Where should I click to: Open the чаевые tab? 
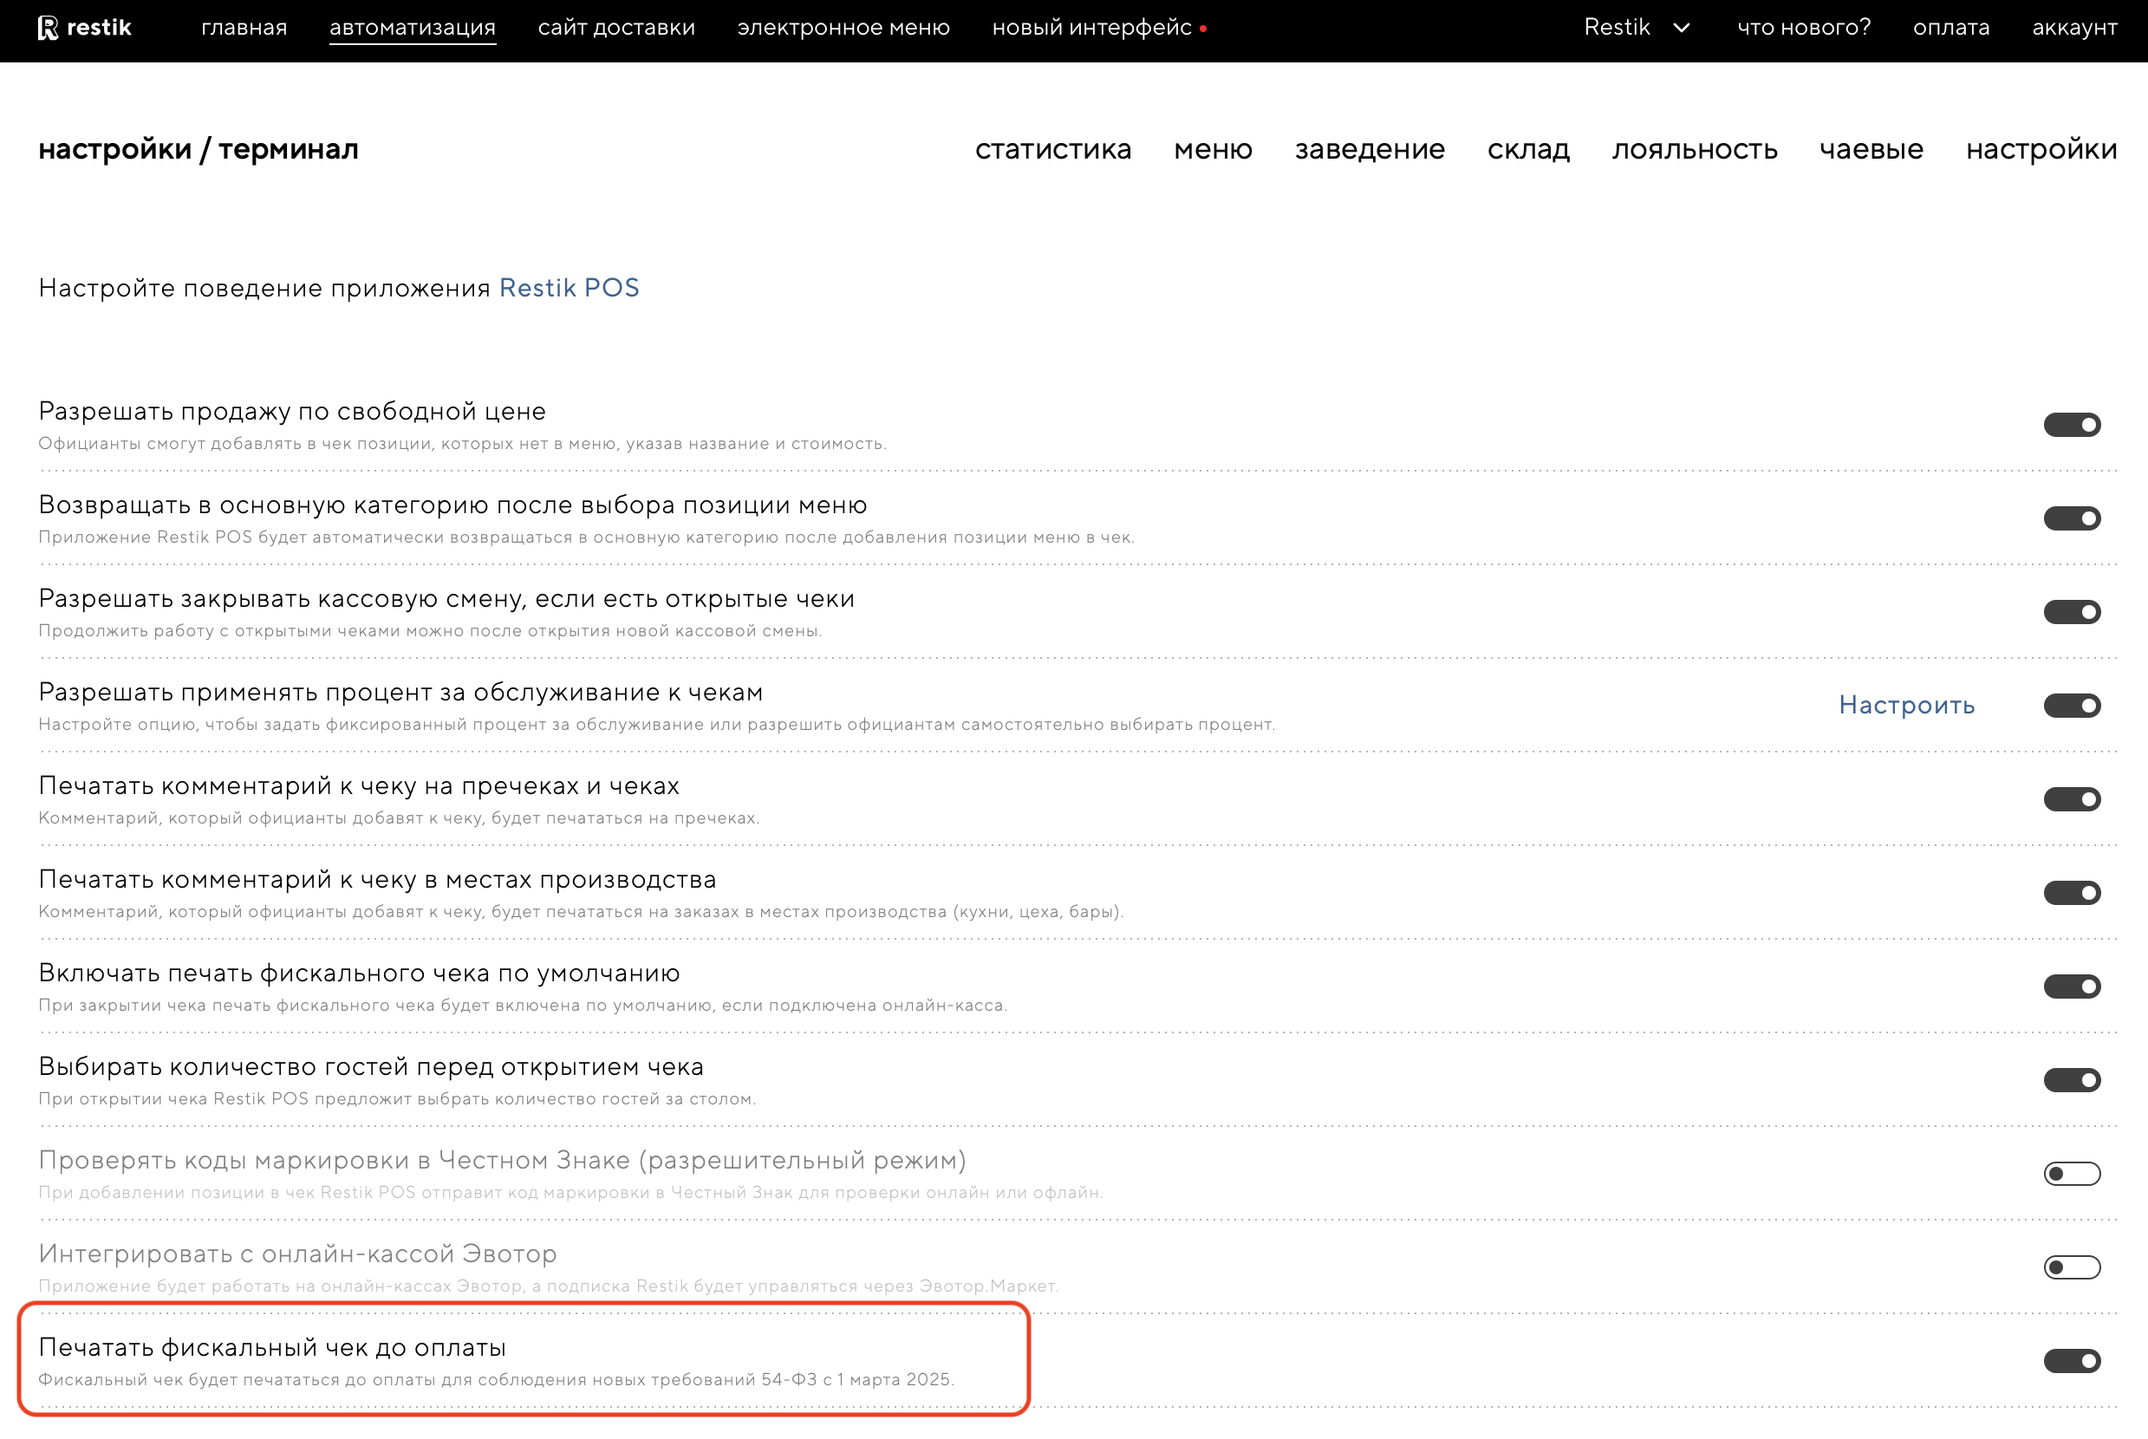pyautogui.click(x=1871, y=150)
